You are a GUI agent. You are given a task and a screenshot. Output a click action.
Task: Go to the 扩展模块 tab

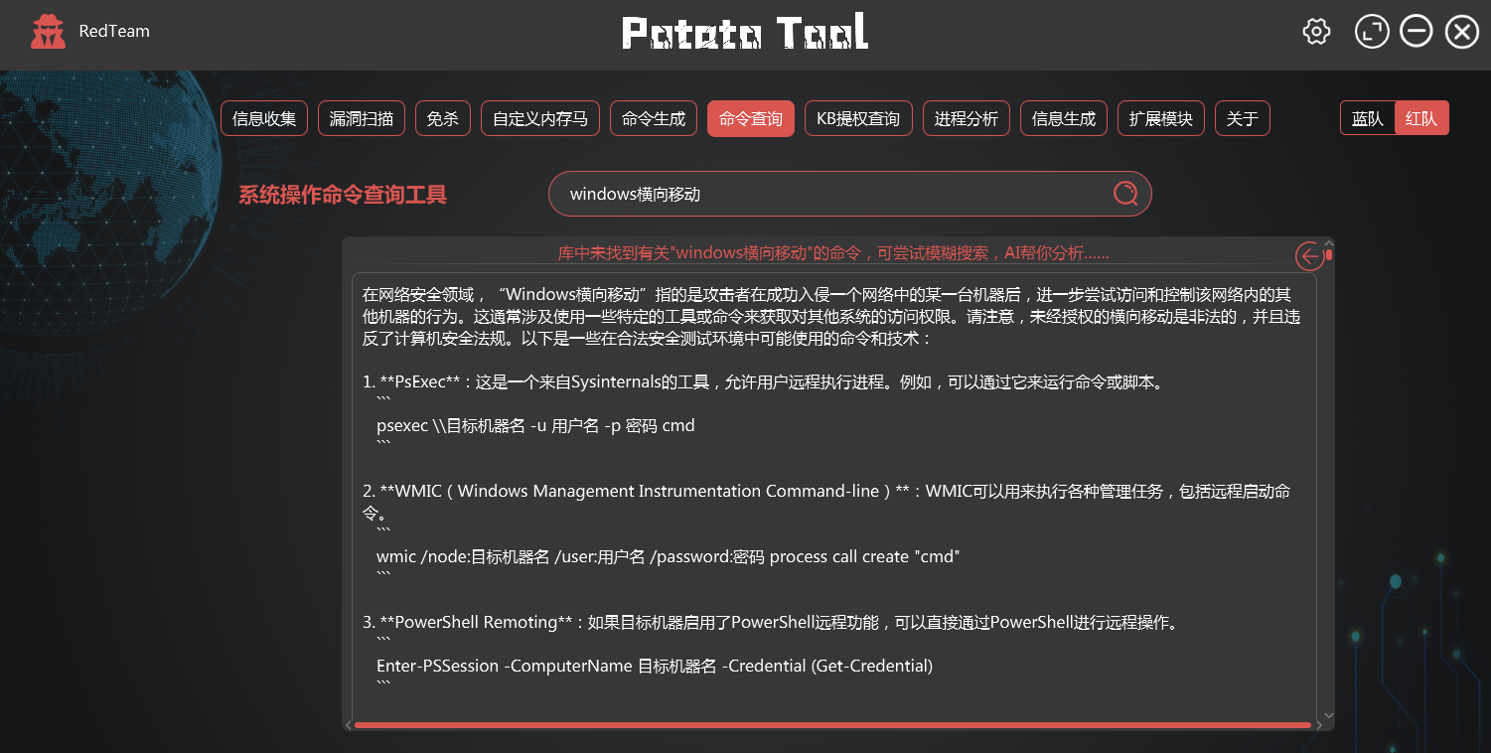[x=1161, y=119]
